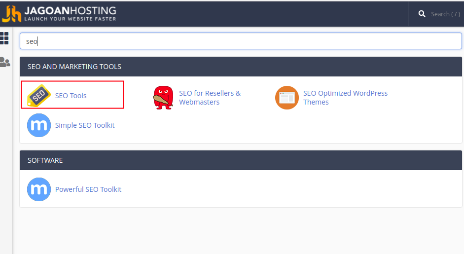
Task: Click the blue 'm' Simple SEO Toolkit icon
Action: pos(39,125)
